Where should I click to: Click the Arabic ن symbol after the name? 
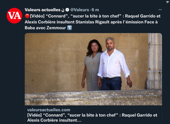pos(63,10)
